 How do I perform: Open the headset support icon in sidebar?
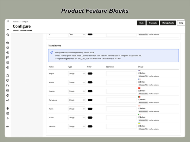coord(8,35)
